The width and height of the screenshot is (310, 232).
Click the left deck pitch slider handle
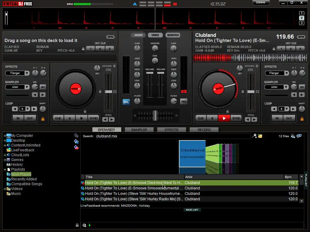pos(108,92)
